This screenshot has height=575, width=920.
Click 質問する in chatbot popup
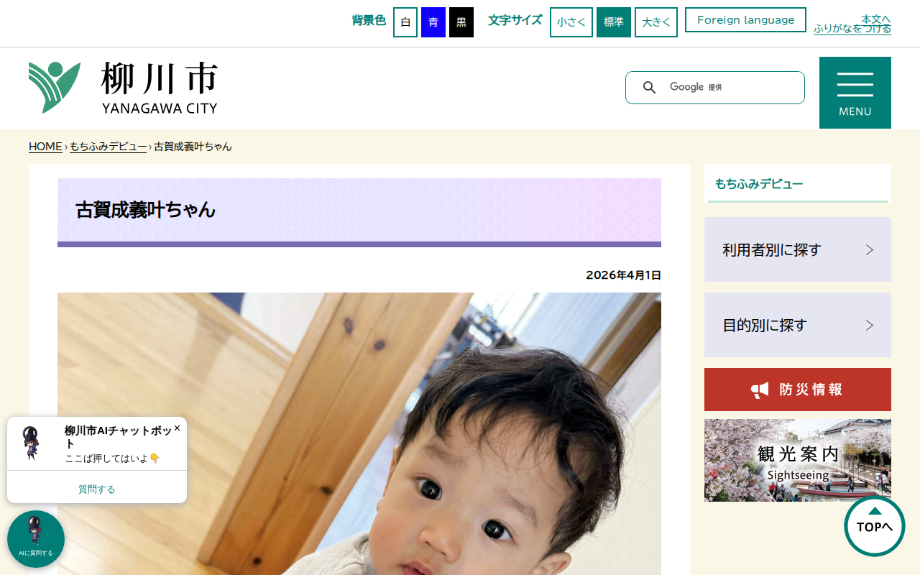[97, 489]
